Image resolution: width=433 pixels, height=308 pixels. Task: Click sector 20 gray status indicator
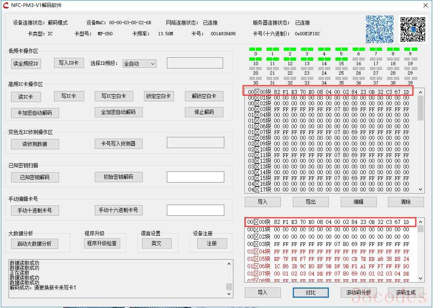255,68
